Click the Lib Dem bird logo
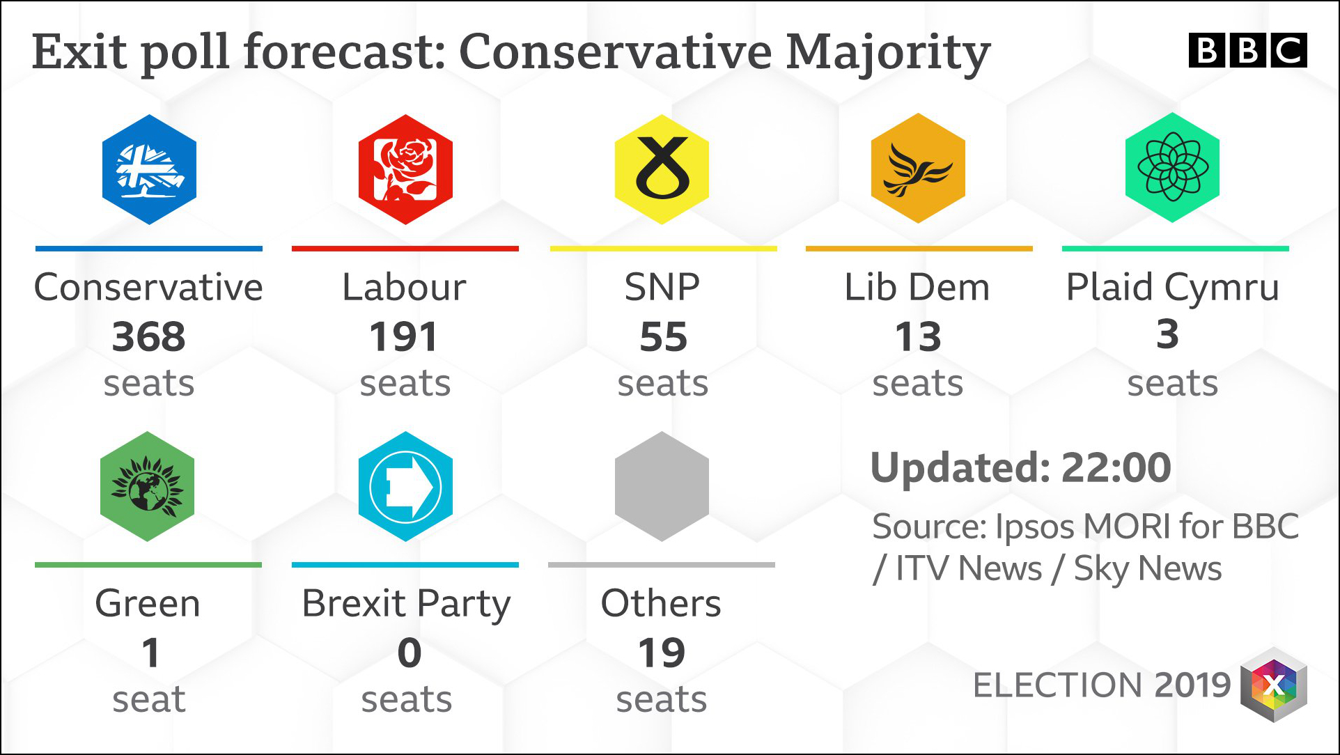This screenshot has width=1340, height=755. click(x=918, y=169)
